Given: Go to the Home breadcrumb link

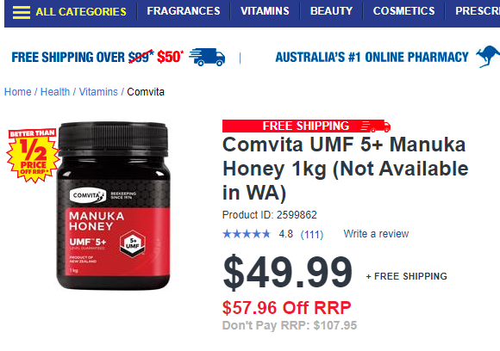Looking at the screenshot, I should (17, 92).
